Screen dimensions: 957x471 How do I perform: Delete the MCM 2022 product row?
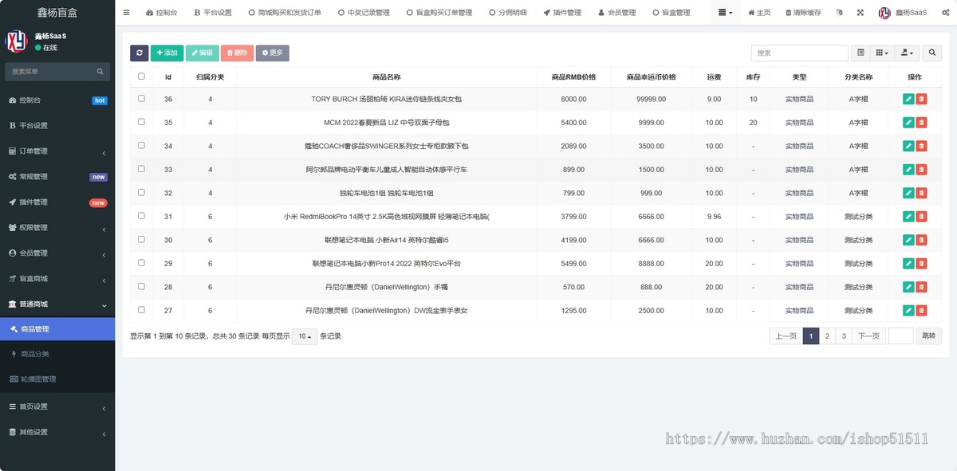[x=921, y=123]
